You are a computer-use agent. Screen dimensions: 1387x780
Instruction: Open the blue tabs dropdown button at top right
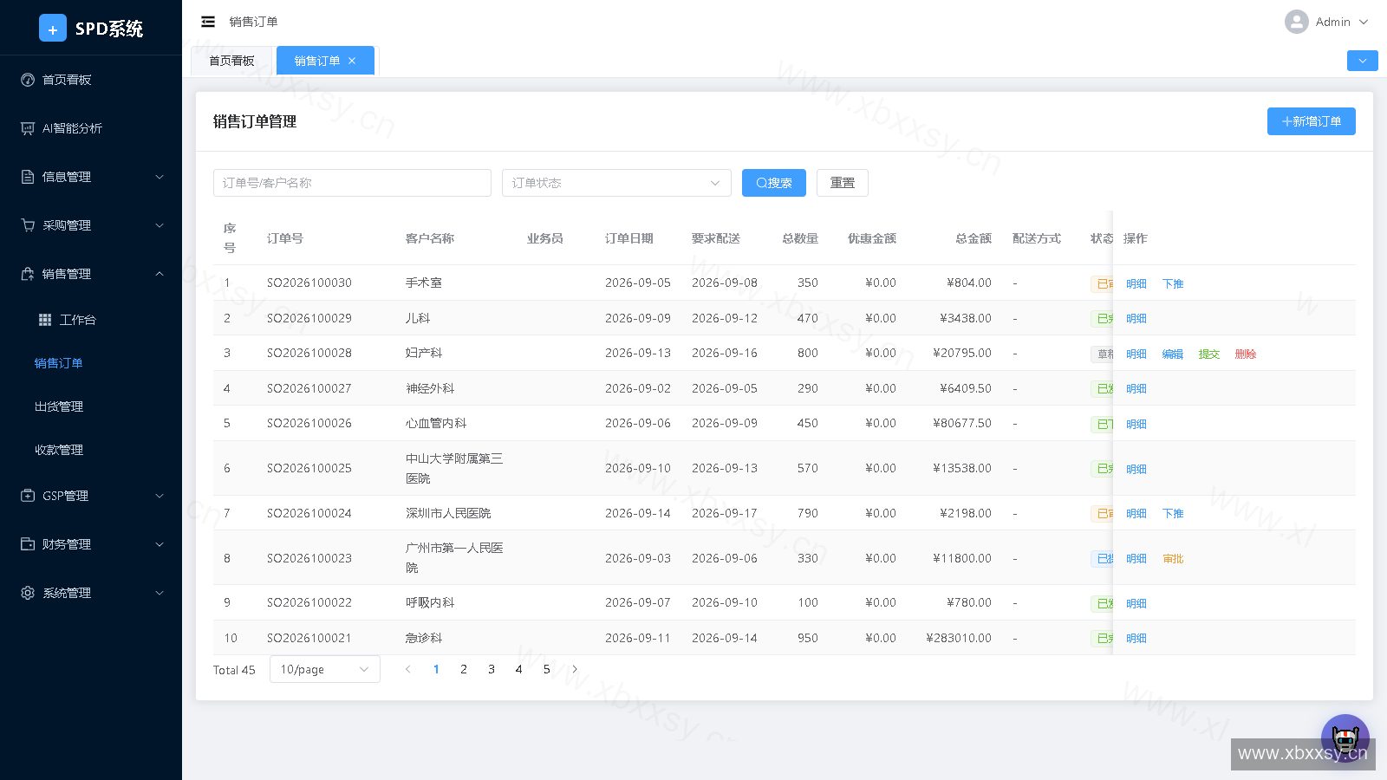[x=1363, y=61]
